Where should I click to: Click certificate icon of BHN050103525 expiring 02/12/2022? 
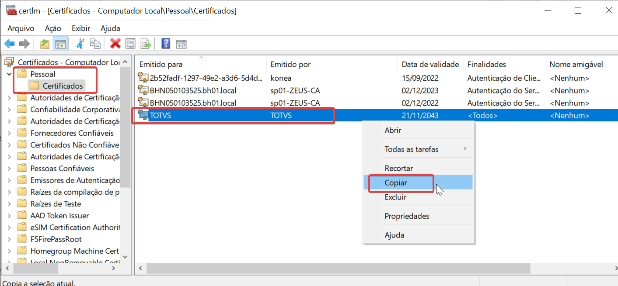coord(143,103)
